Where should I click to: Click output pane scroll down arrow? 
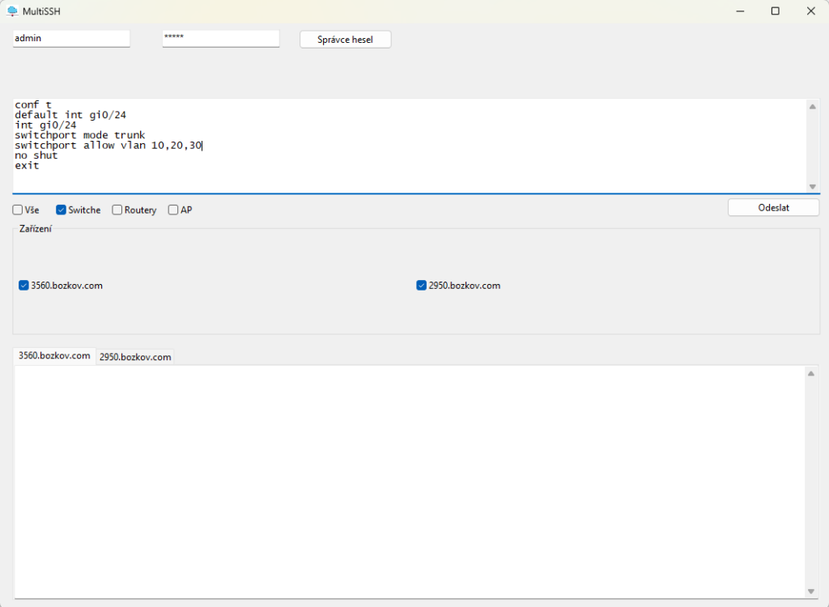click(x=811, y=591)
